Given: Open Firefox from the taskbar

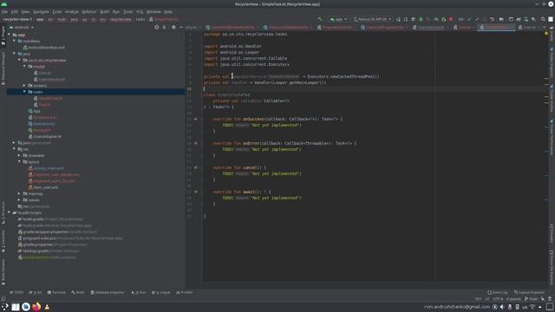Looking at the screenshot, I should [36, 307].
